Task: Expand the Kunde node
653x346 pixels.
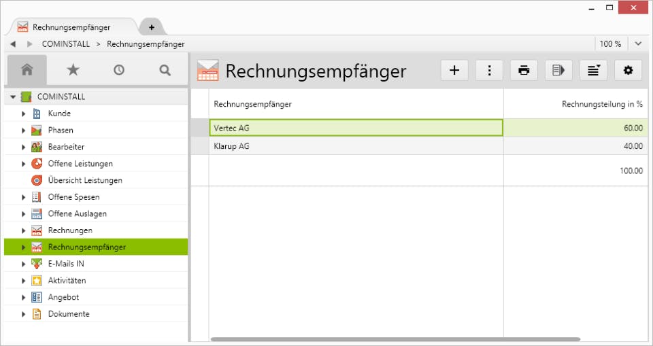Action: (24, 114)
